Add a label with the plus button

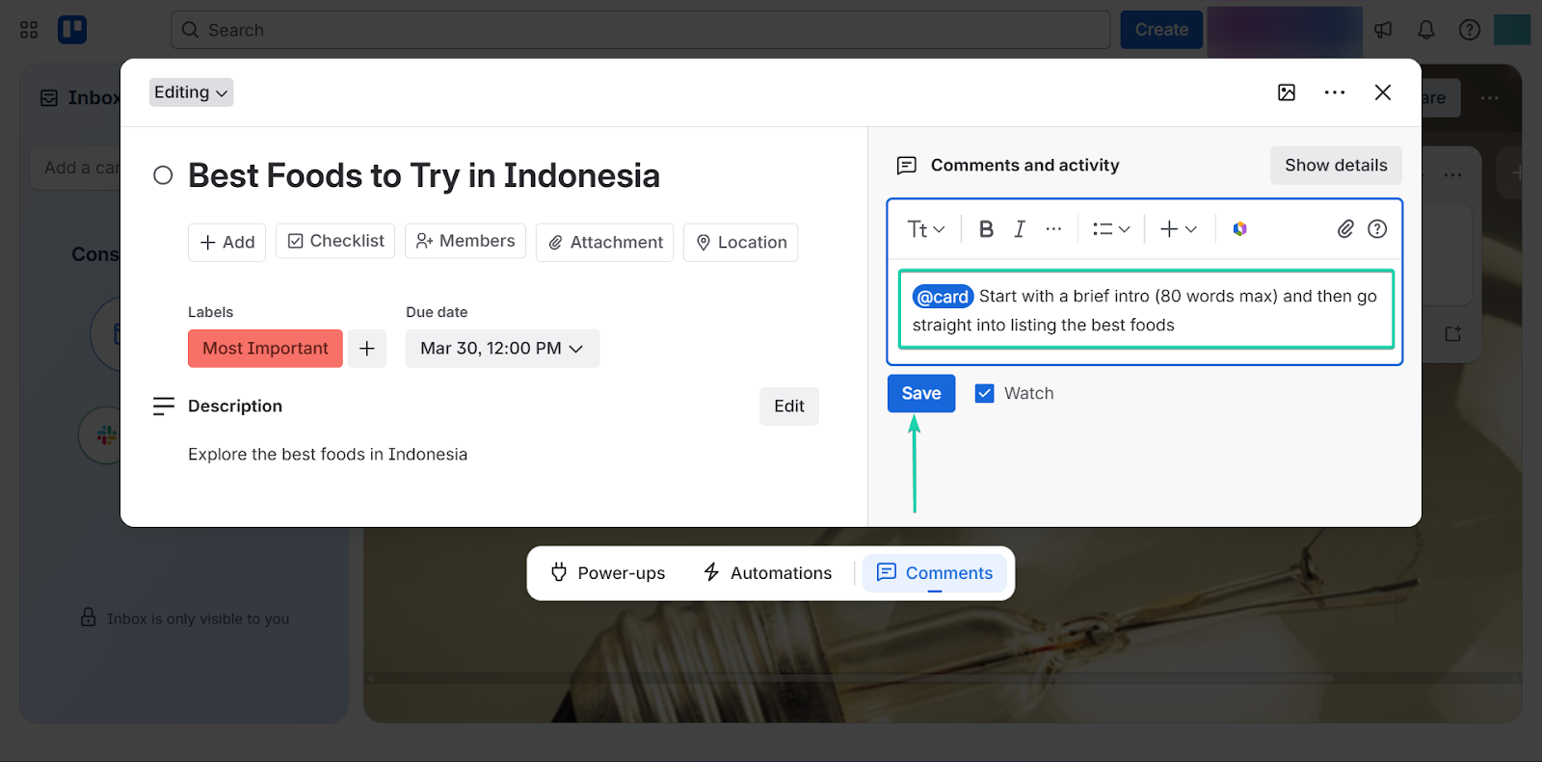(367, 349)
